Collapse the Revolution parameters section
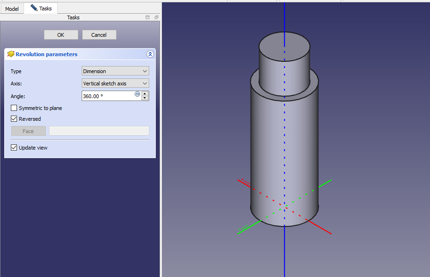The height and width of the screenshot is (277, 430). [x=150, y=54]
